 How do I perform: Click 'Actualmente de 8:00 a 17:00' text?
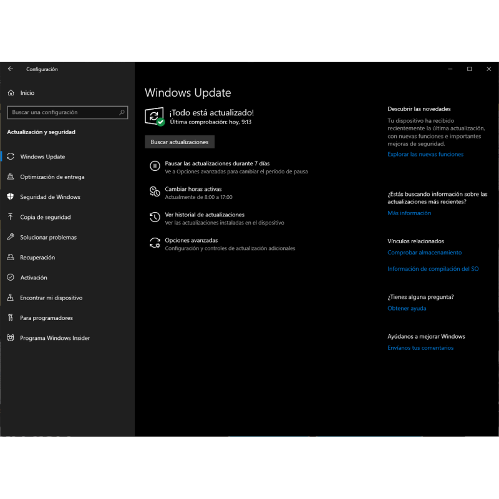(198, 197)
